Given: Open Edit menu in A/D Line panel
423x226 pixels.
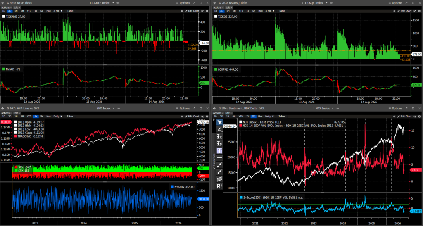Looking at the screenshot, I should 17,113.
